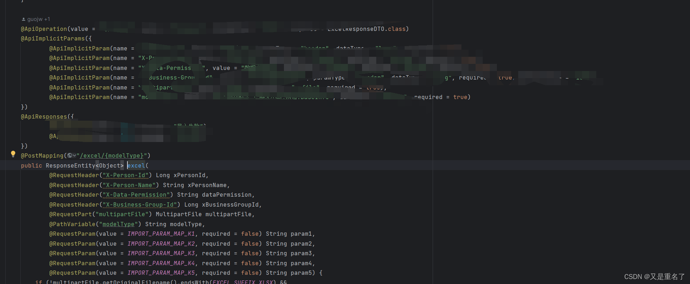Select the "X-Business-Group-Id" header string
Viewport: 690px width, 284px height.
click(x=140, y=205)
